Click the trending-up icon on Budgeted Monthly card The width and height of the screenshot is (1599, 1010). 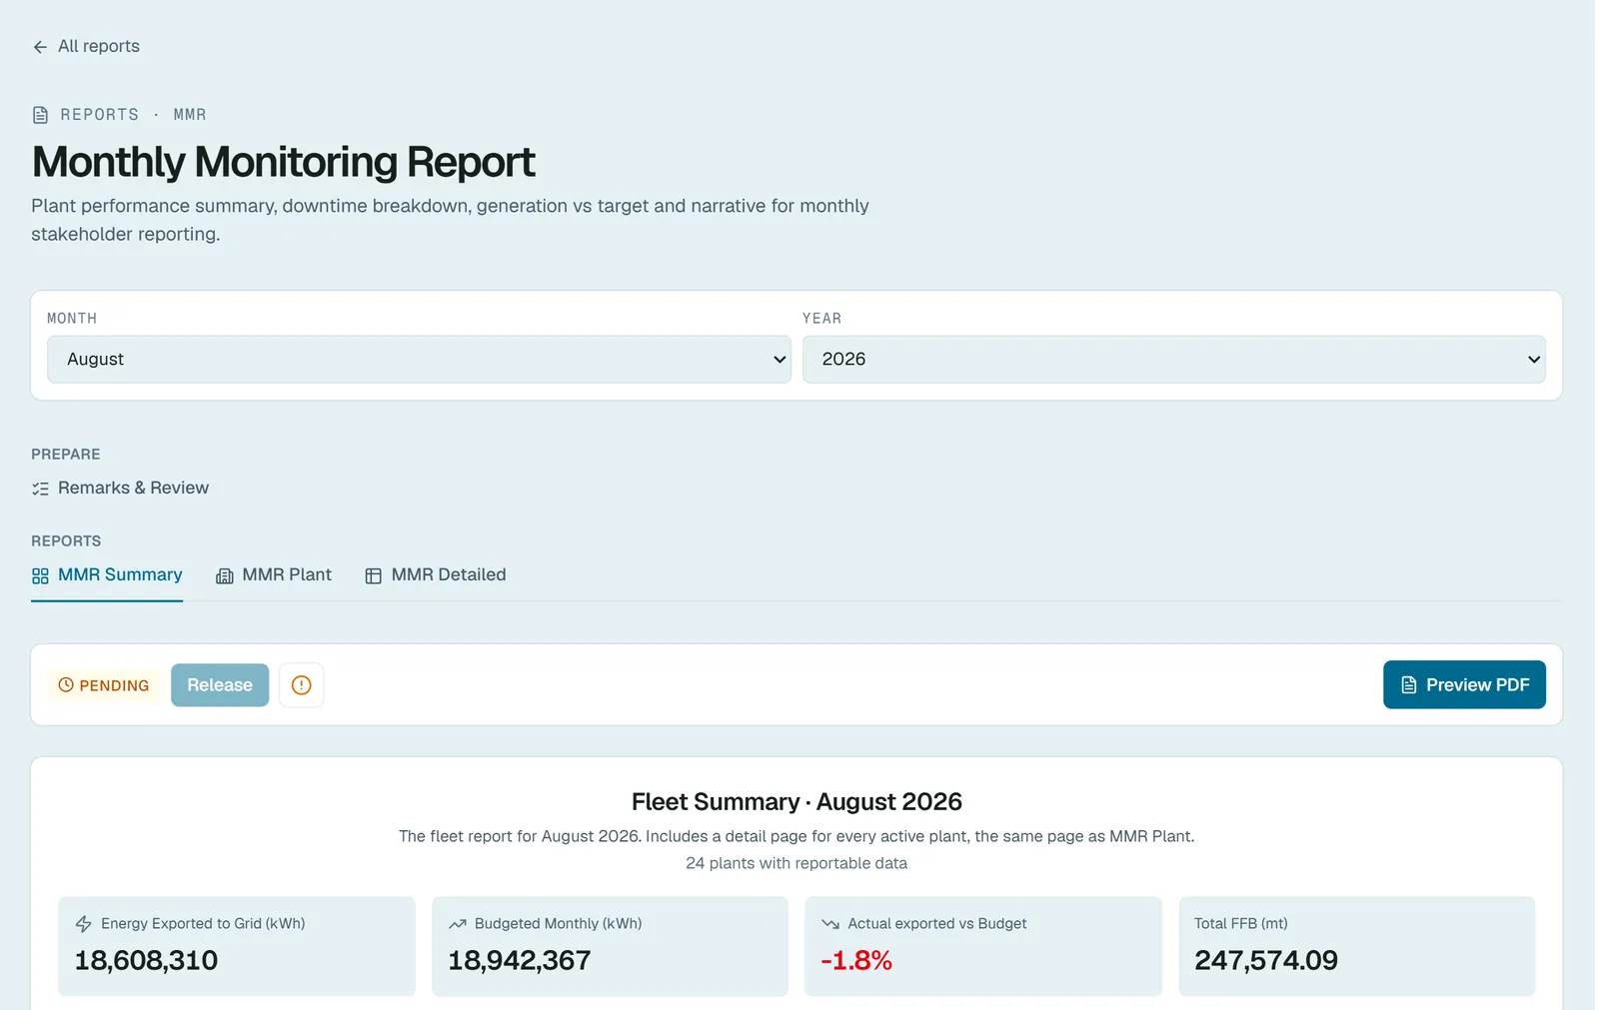(458, 924)
